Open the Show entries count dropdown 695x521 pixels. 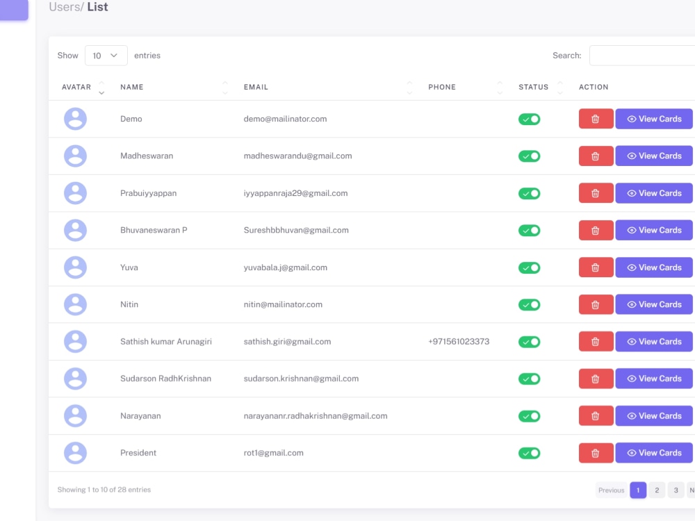click(x=106, y=56)
